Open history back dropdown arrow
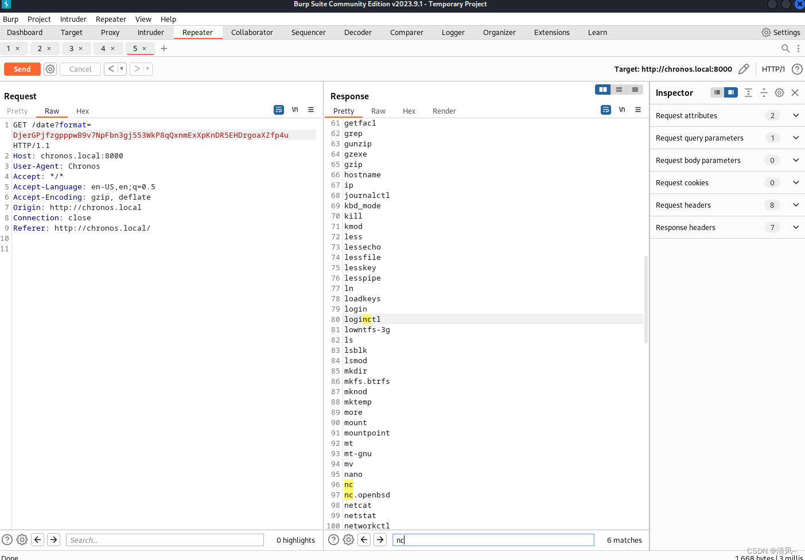The width and height of the screenshot is (805, 560). pos(122,69)
